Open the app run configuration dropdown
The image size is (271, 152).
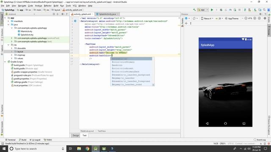pos(203,10)
